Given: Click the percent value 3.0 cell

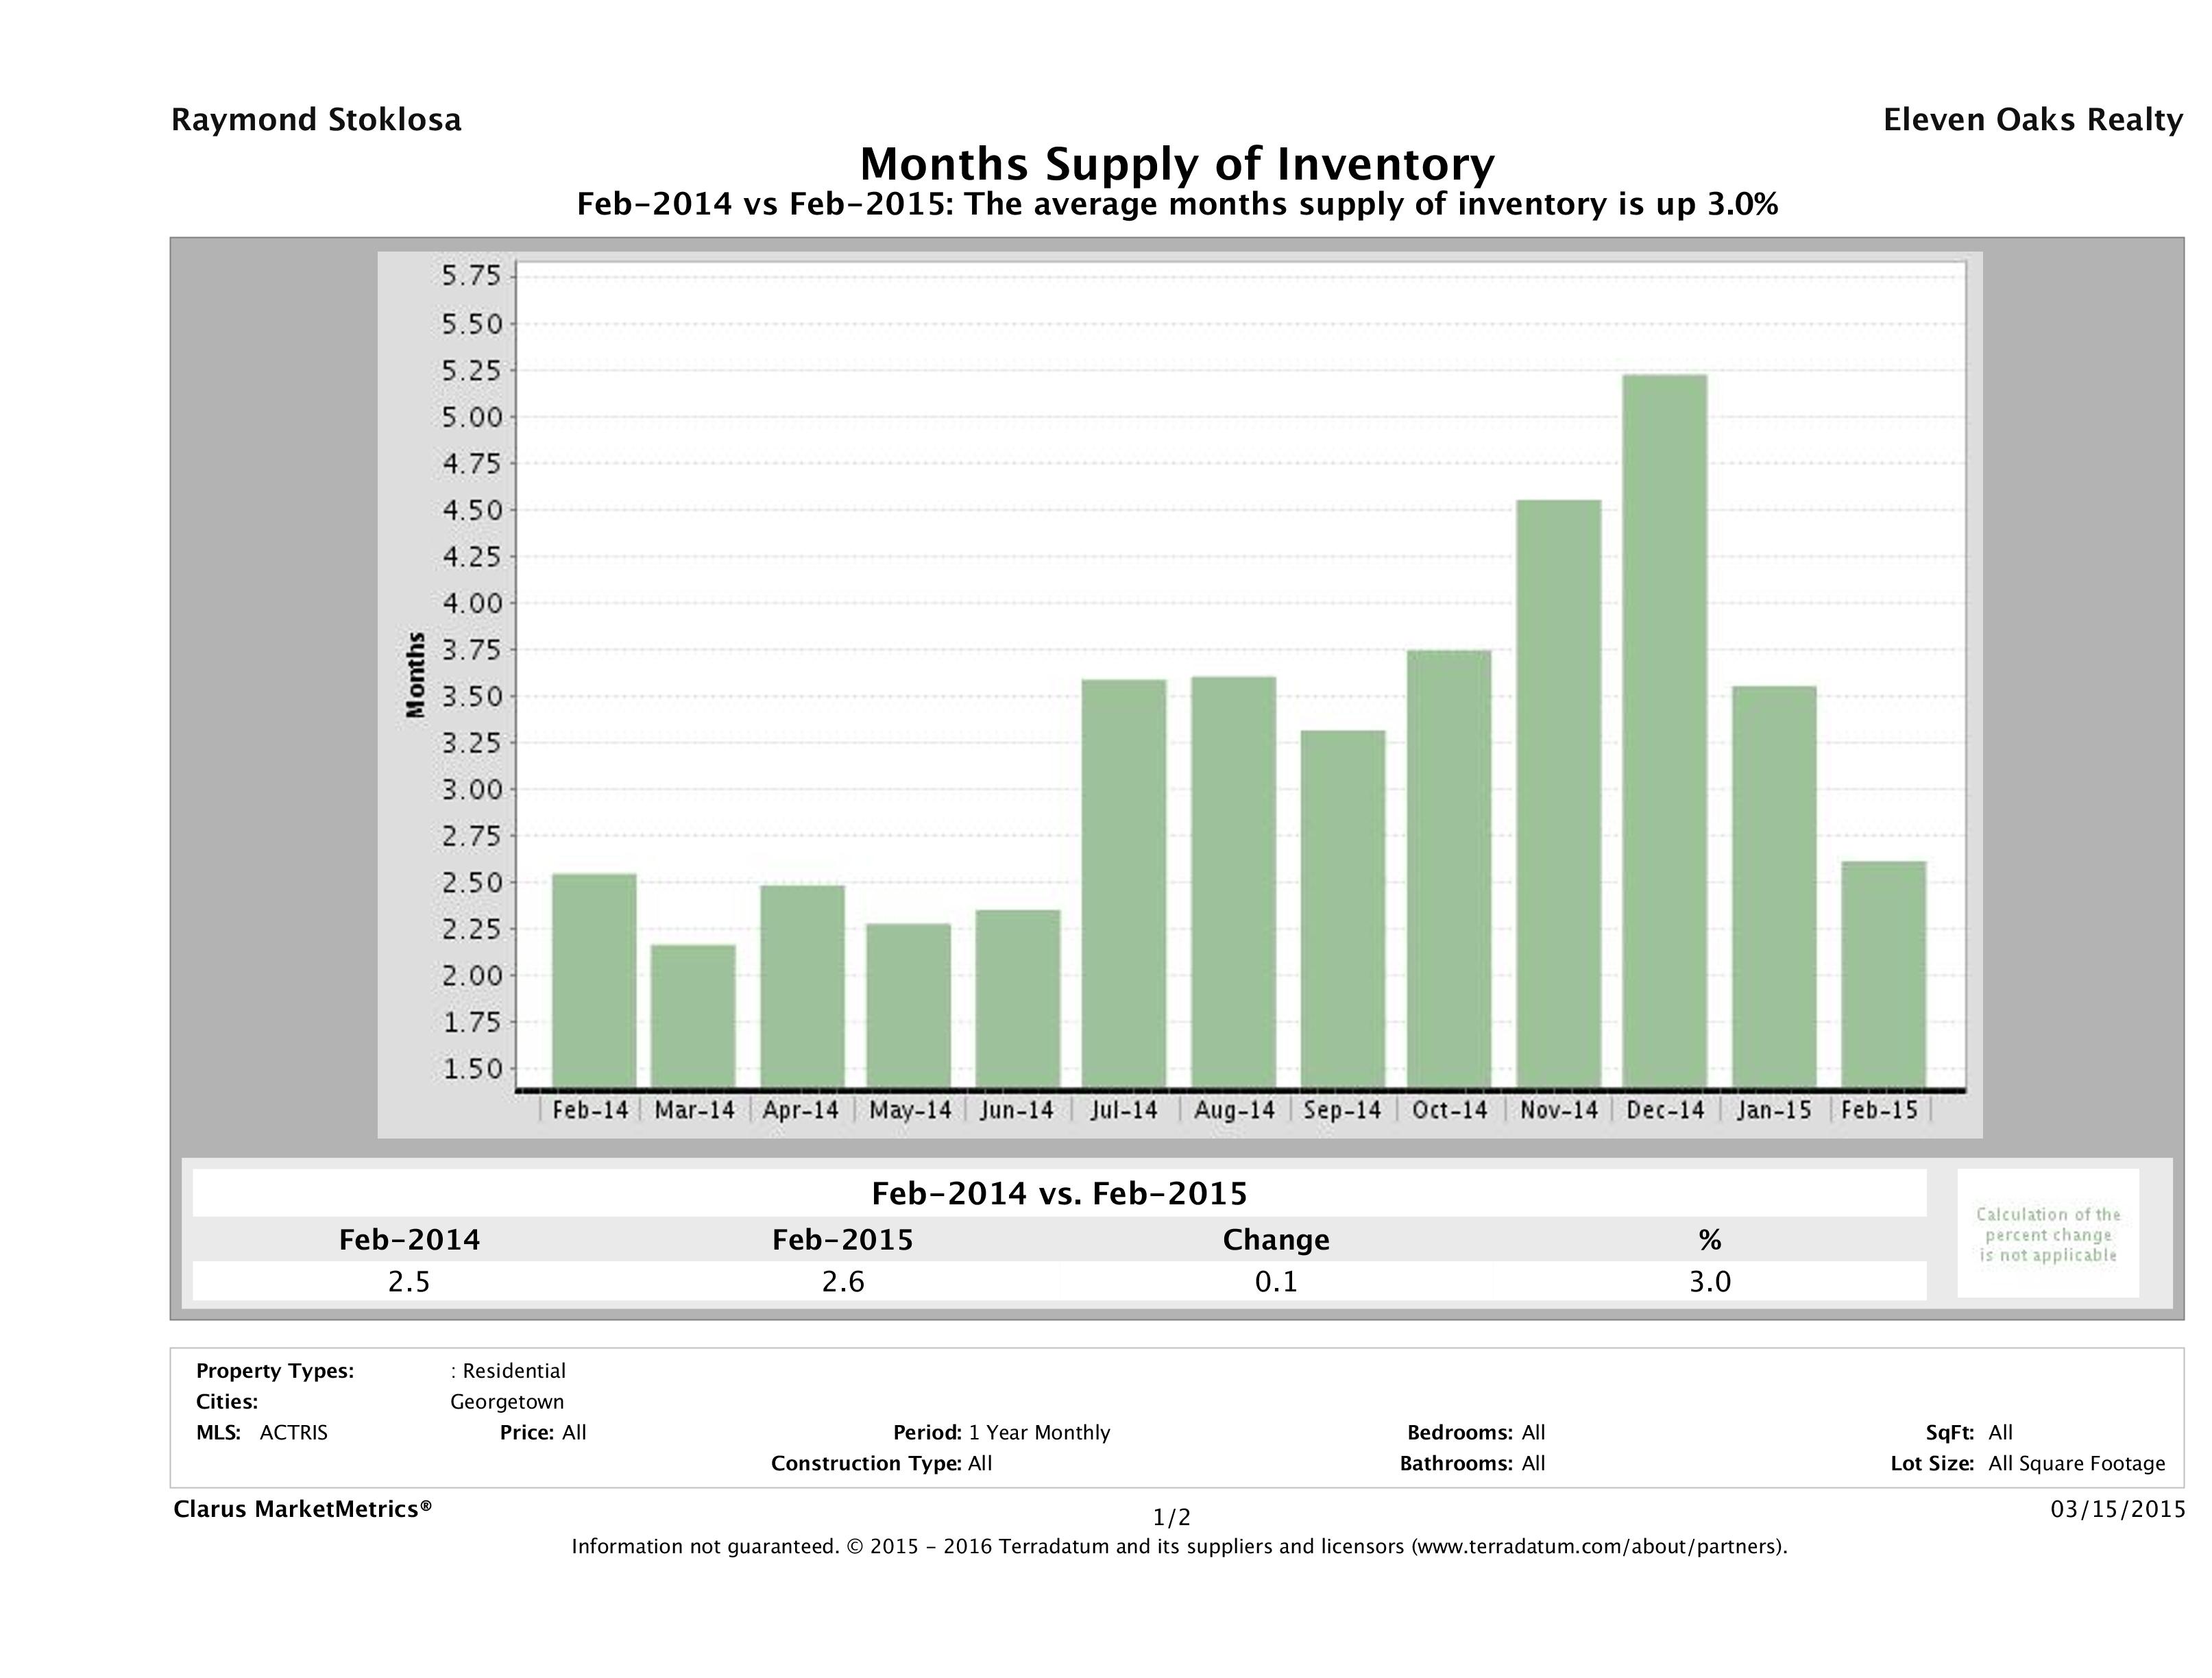Looking at the screenshot, I should point(1710,1281).
